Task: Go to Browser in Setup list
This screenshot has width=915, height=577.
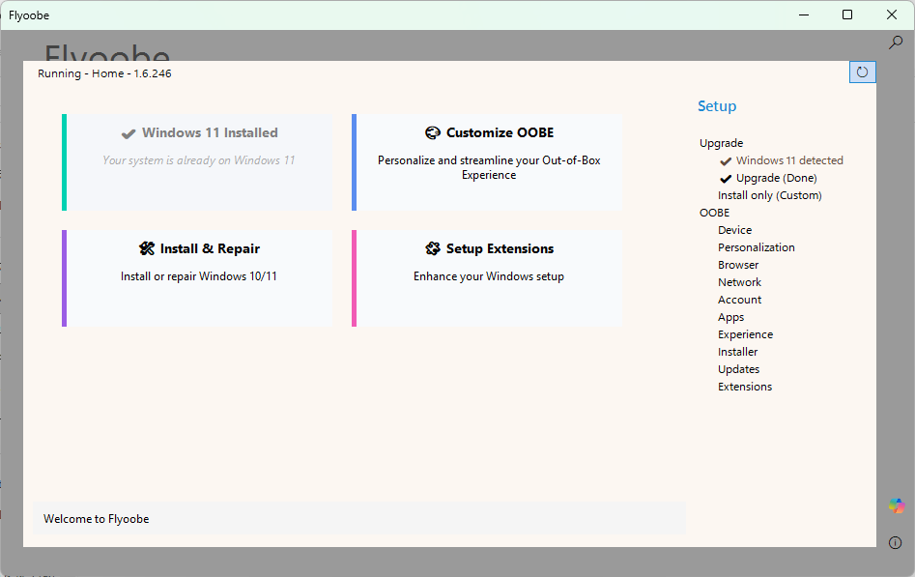Action: click(738, 265)
